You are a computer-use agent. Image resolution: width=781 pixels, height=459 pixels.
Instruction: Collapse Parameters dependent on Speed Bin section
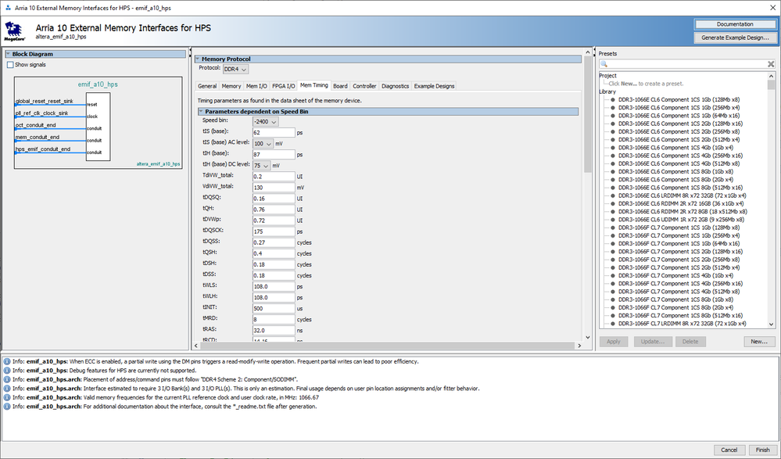(x=200, y=112)
